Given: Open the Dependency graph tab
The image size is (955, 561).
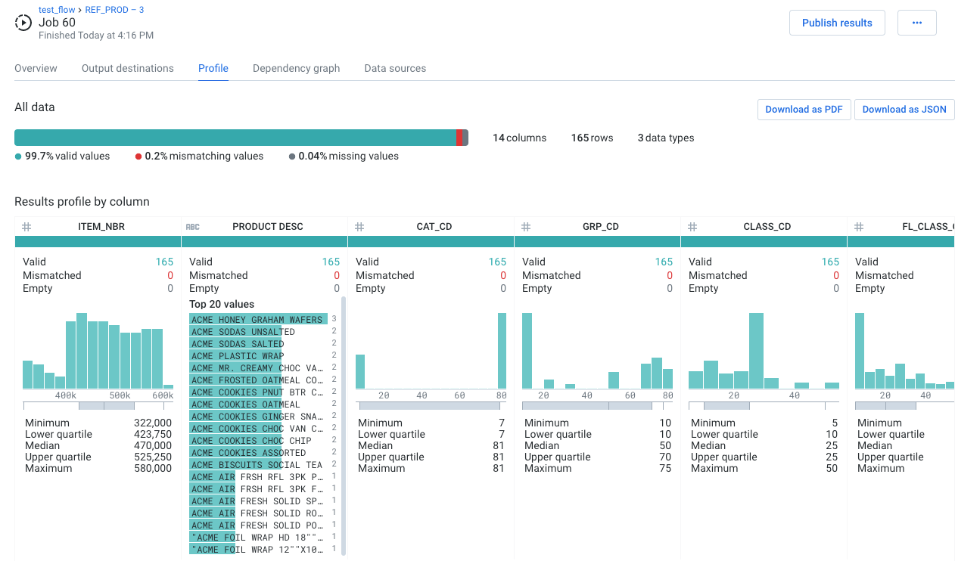Looking at the screenshot, I should click(296, 68).
